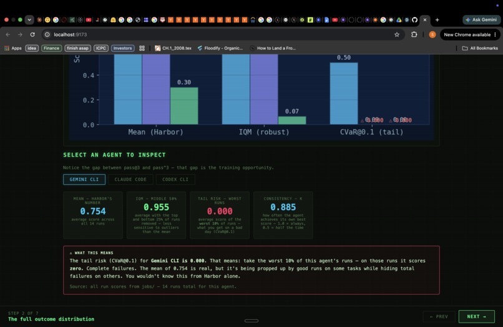Screen dimensions: 503x327
Task: Go back a step with PREV
Action: (x=439, y=316)
